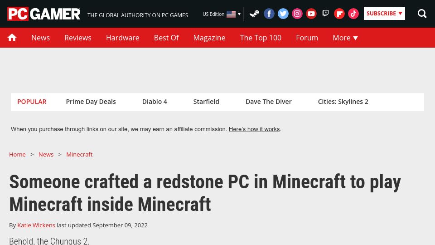435x245 pixels.
Task: Open the News section
Action: point(40,38)
